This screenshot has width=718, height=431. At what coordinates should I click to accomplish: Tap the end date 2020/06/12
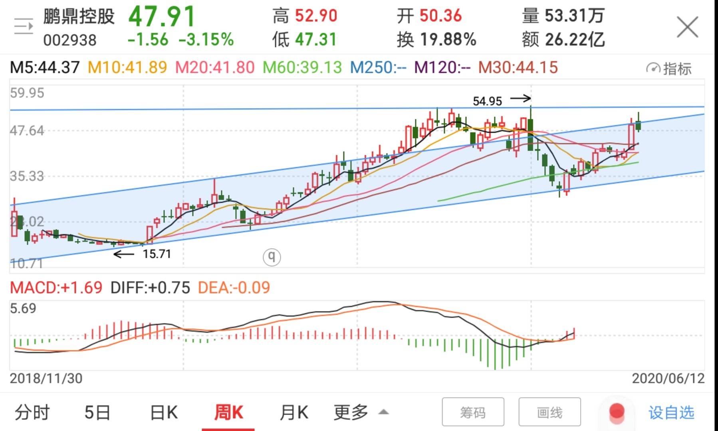click(x=668, y=378)
